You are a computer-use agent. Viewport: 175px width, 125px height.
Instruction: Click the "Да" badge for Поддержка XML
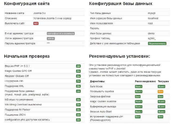pyautogui.click(x=78, y=86)
